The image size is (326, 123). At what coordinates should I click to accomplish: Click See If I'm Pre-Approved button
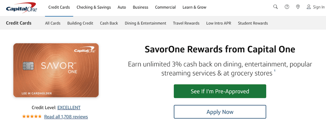pos(220,91)
